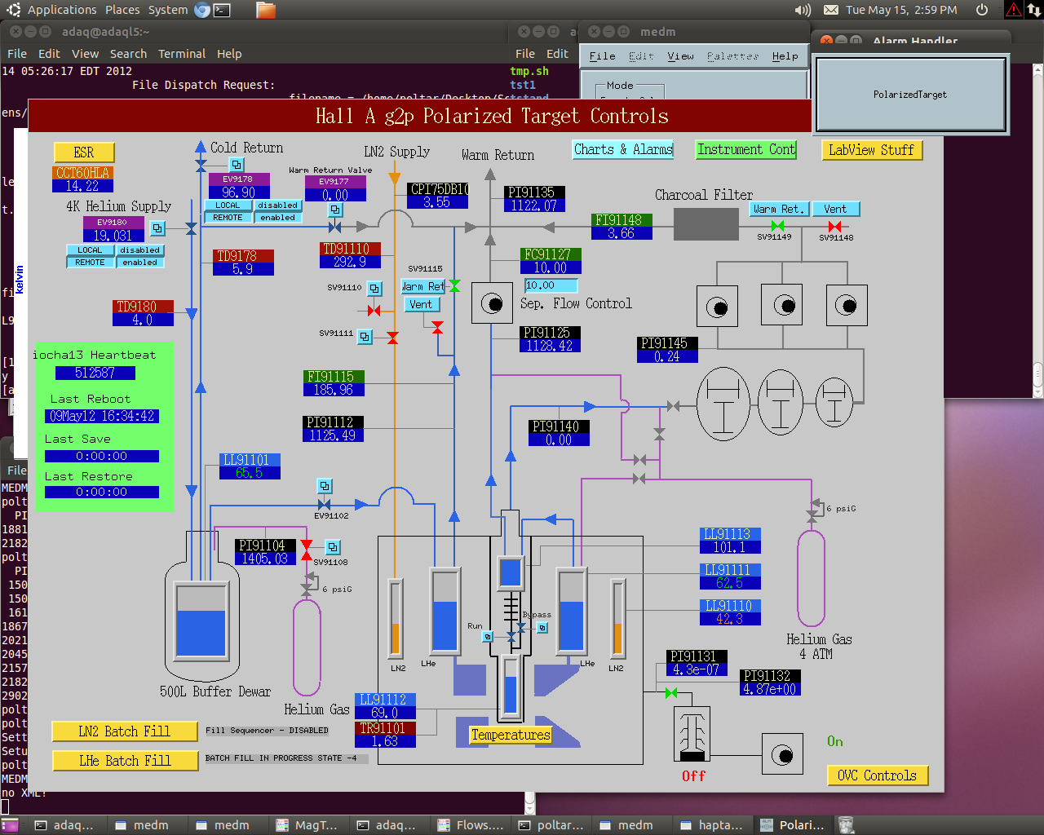Open the Instrument Cont menu
The height and width of the screenshot is (835, 1044).
coord(745,149)
